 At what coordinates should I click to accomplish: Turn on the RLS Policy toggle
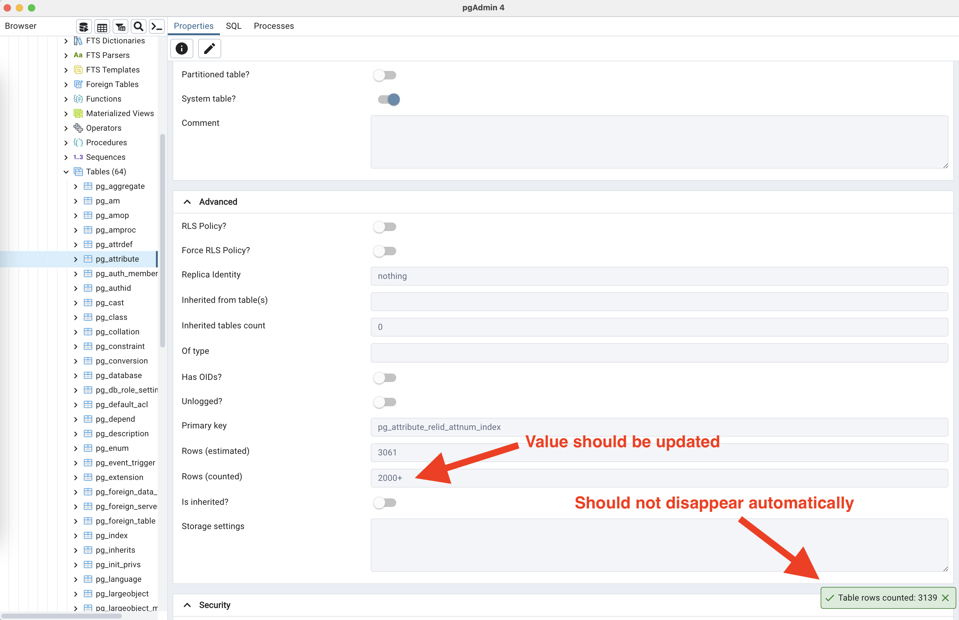pyautogui.click(x=385, y=226)
